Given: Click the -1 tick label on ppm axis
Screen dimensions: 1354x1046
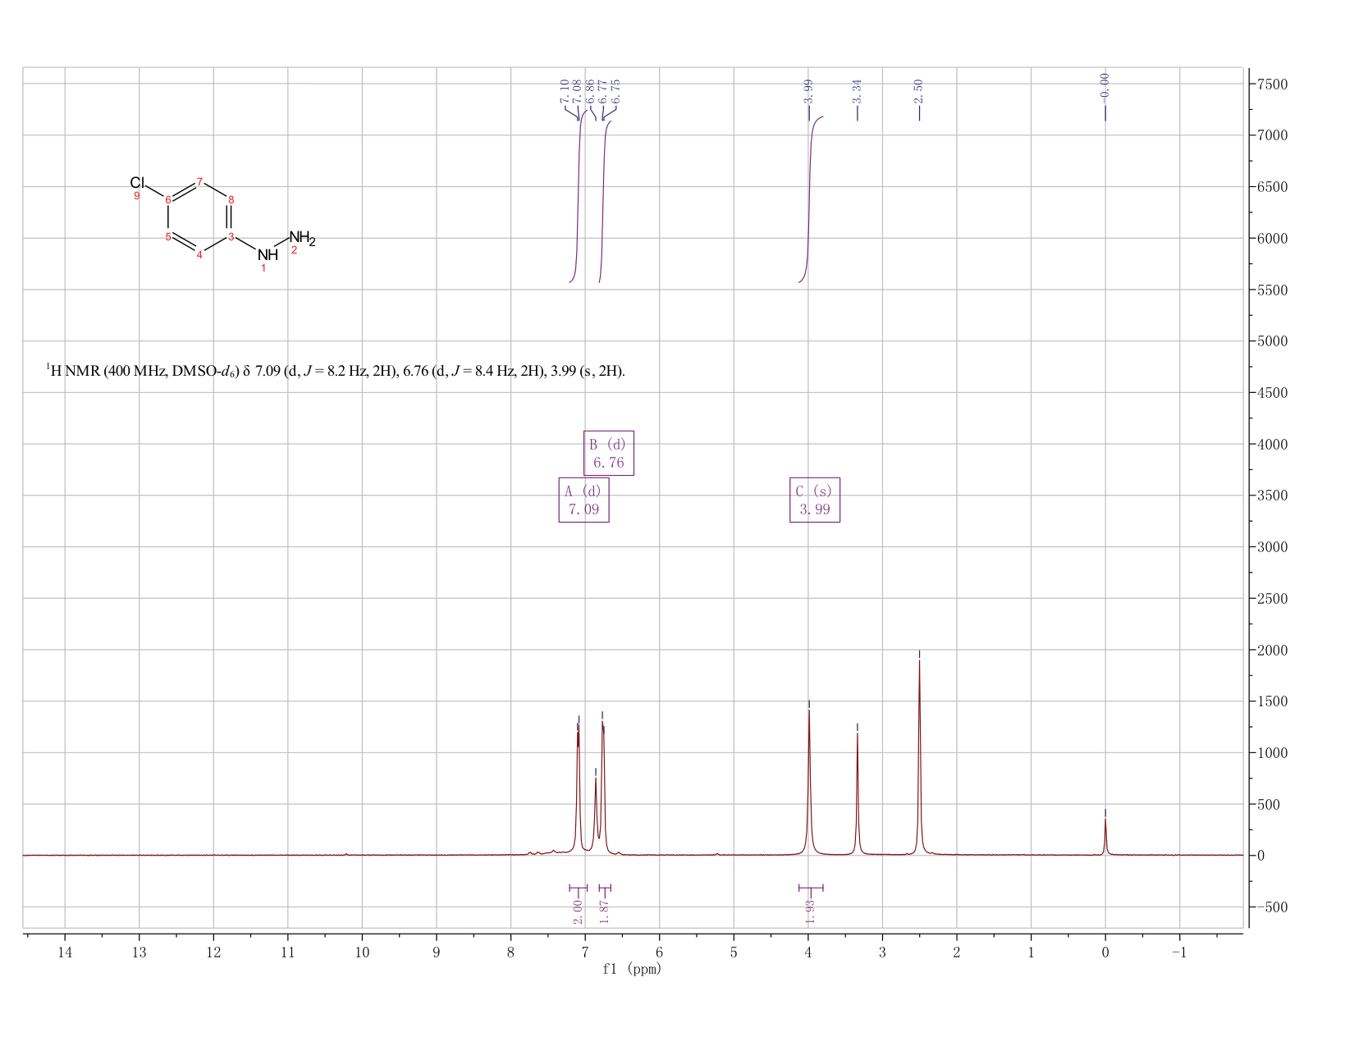Looking at the screenshot, I should click(1179, 952).
